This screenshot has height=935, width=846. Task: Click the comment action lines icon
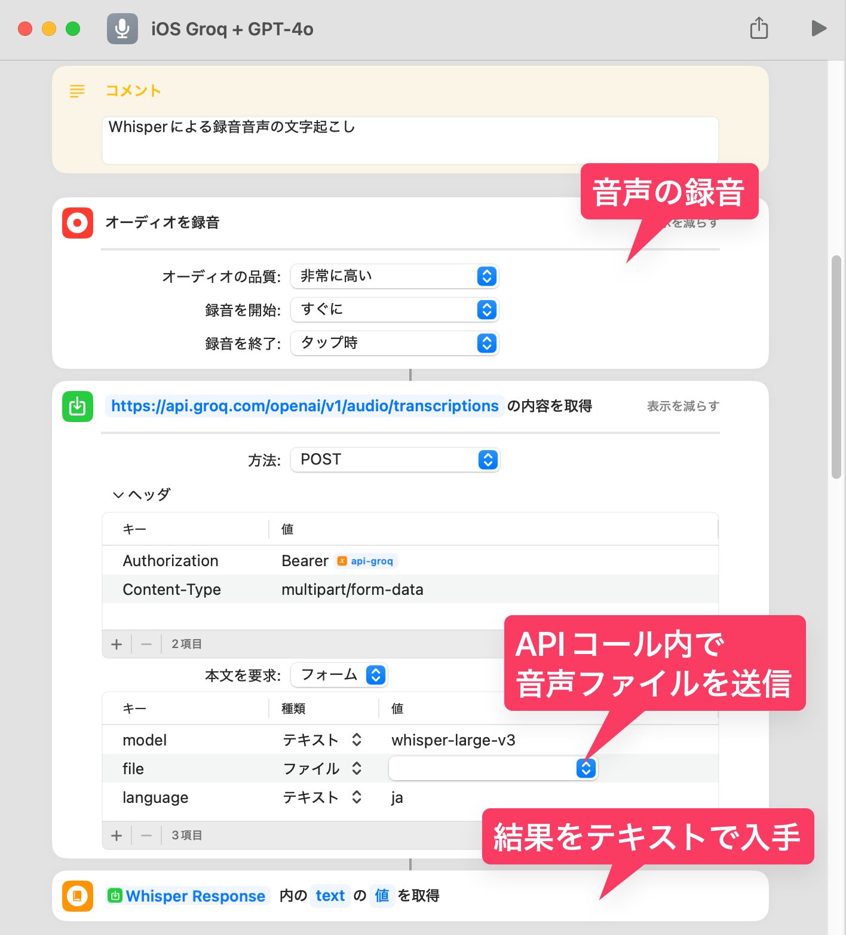(x=77, y=91)
